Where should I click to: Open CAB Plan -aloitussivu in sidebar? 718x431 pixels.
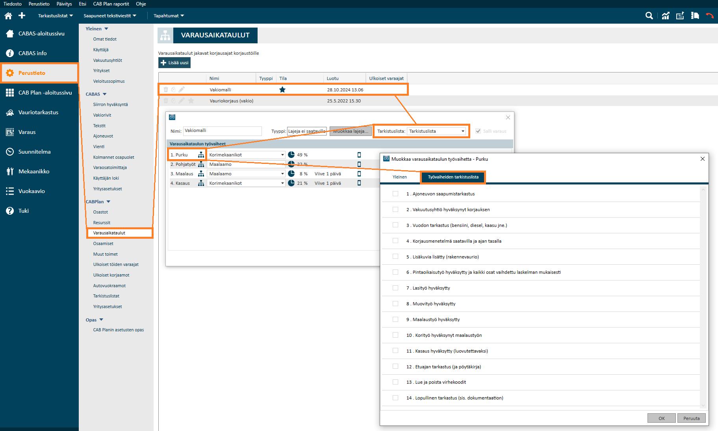click(39, 93)
